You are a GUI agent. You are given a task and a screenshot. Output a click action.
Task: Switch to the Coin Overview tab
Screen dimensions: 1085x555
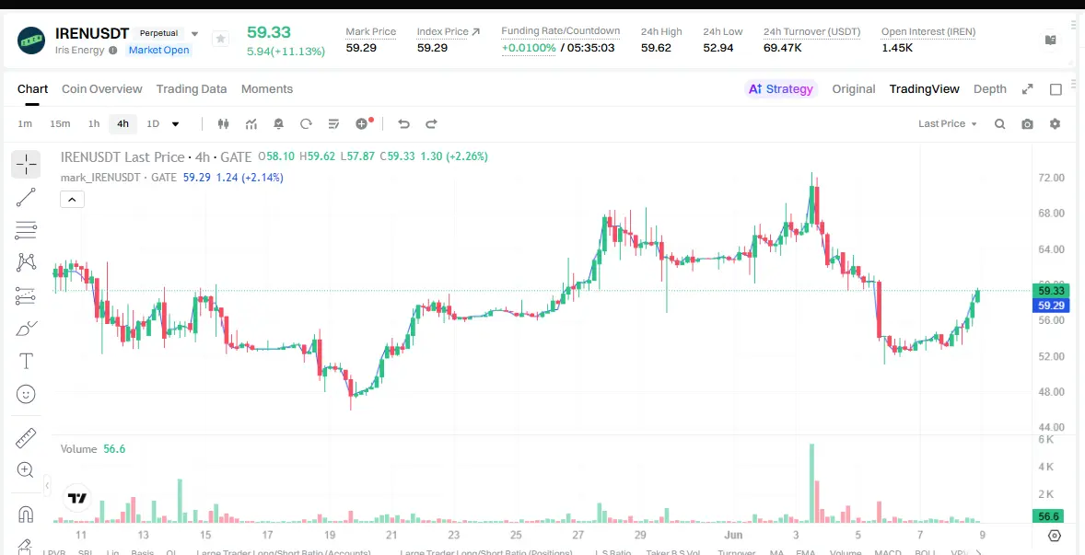coord(101,89)
